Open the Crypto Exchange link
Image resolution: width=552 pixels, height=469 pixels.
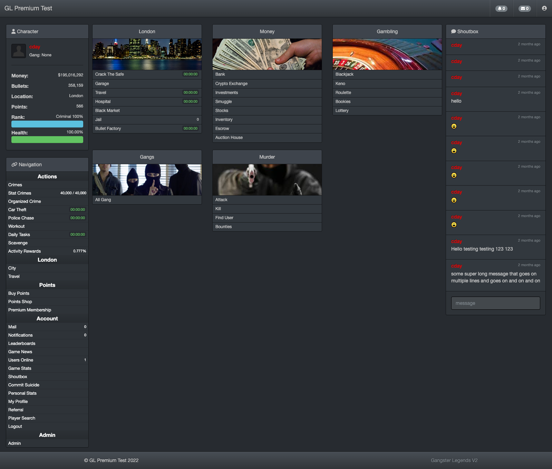coord(231,84)
